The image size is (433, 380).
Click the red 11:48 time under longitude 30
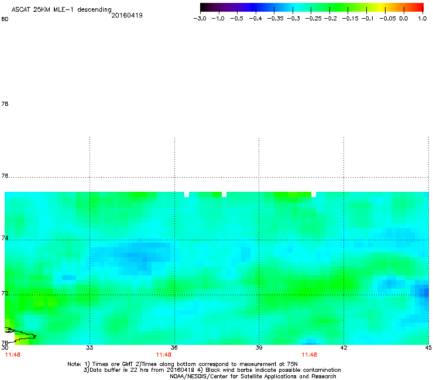pyautogui.click(x=12, y=355)
